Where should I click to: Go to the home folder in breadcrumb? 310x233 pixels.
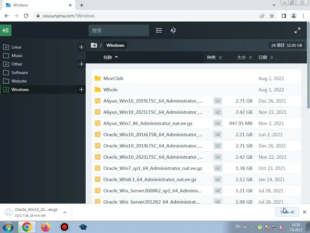(94, 45)
